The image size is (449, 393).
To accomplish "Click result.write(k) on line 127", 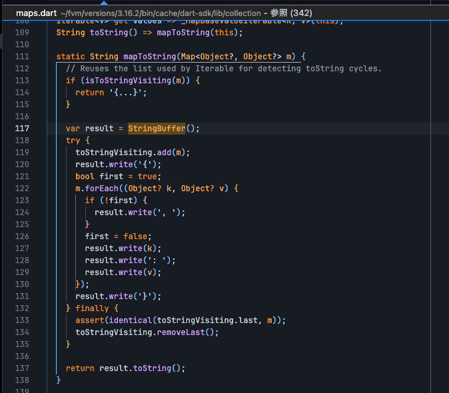I will pyautogui.click(x=123, y=248).
